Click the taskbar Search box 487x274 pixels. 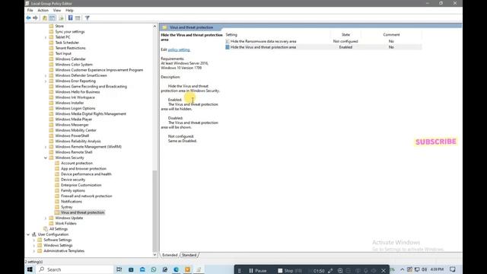[75, 269]
